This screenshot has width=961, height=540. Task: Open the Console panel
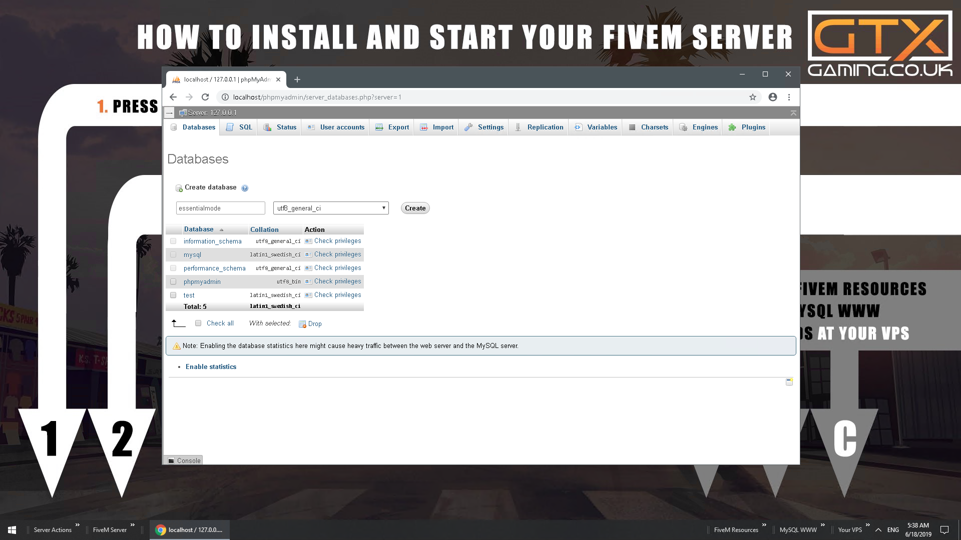(184, 460)
